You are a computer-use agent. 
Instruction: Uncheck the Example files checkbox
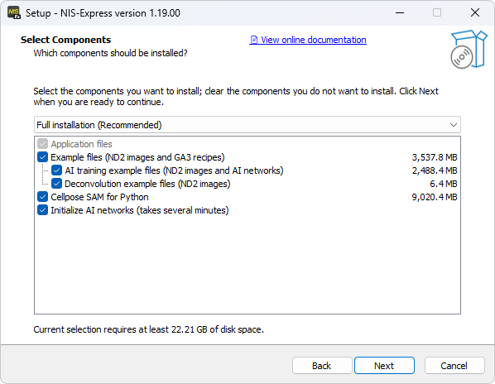coord(42,157)
